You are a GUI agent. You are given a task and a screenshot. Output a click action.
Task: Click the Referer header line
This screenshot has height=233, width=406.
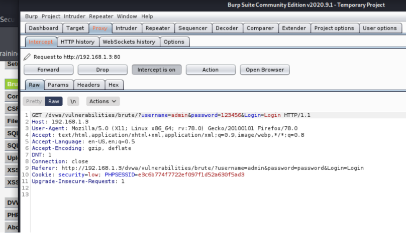click(x=198, y=168)
